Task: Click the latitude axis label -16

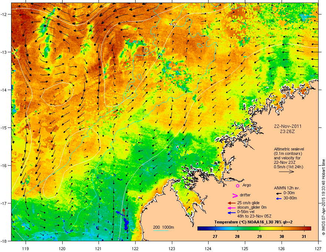Action: [4, 166]
